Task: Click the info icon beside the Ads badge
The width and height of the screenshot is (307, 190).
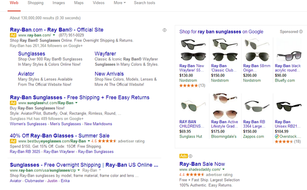Action: click(x=190, y=156)
